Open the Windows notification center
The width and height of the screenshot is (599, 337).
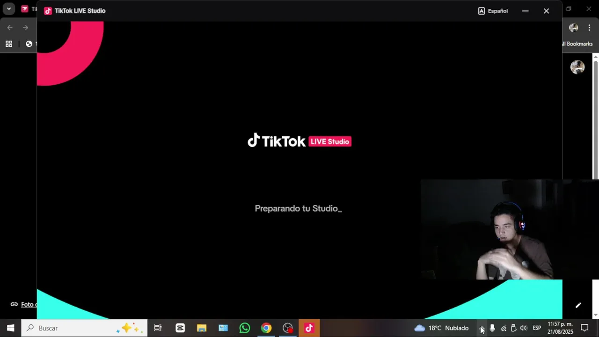[x=584, y=328]
